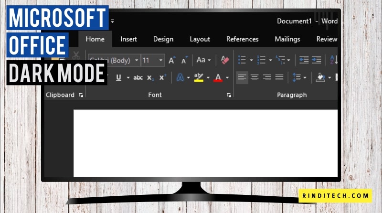The width and height of the screenshot is (382, 213).
Task: Open the Design tab
Action: click(x=163, y=39)
